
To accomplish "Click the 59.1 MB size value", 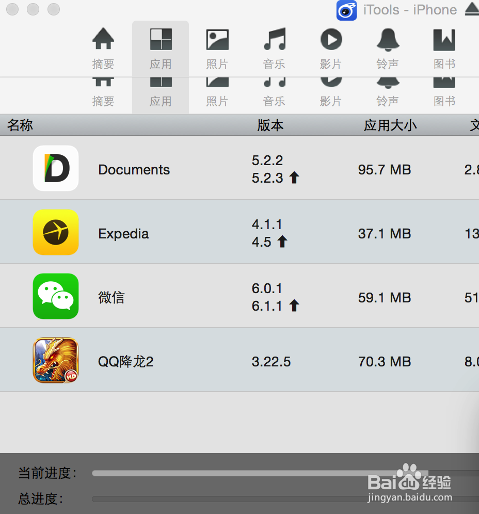I will tap(385, 298).
